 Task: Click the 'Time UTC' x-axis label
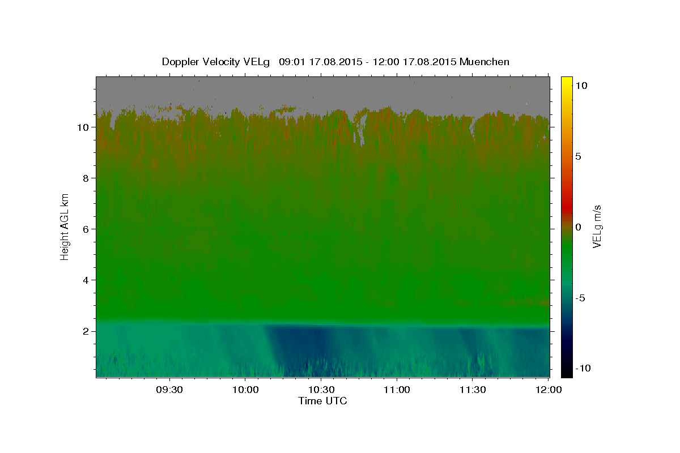(x=322, y=401)
